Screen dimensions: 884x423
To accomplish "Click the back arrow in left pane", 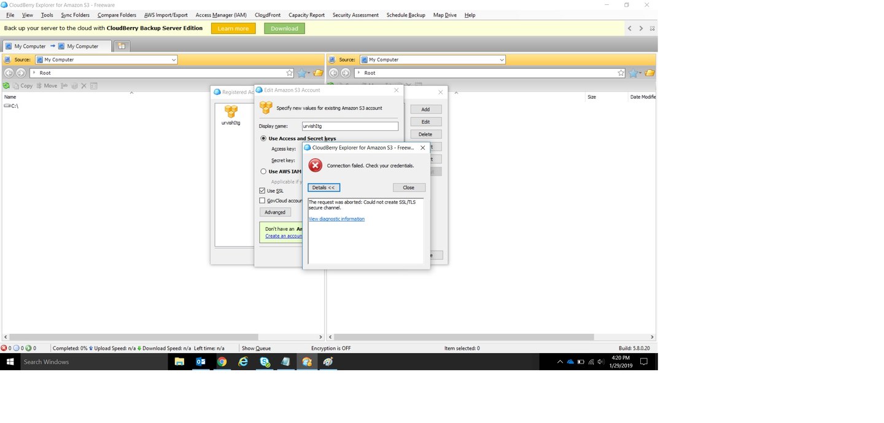I will tap(9, 73).
